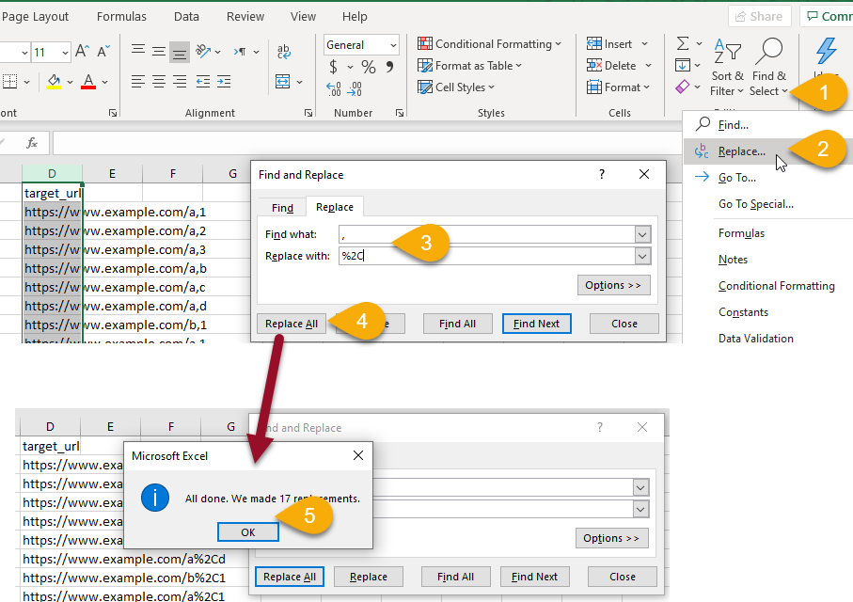Select the column D header

click(52, 174)
